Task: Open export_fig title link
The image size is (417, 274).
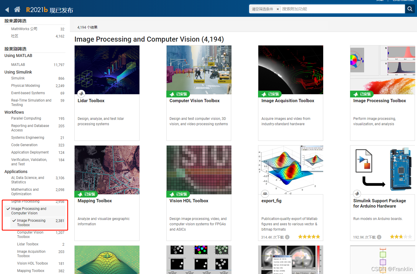Action: 272,201
